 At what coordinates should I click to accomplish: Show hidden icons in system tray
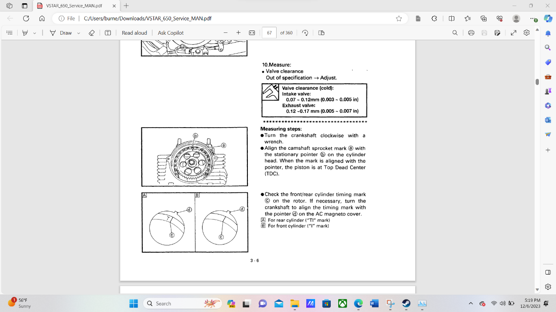point(471,304)
